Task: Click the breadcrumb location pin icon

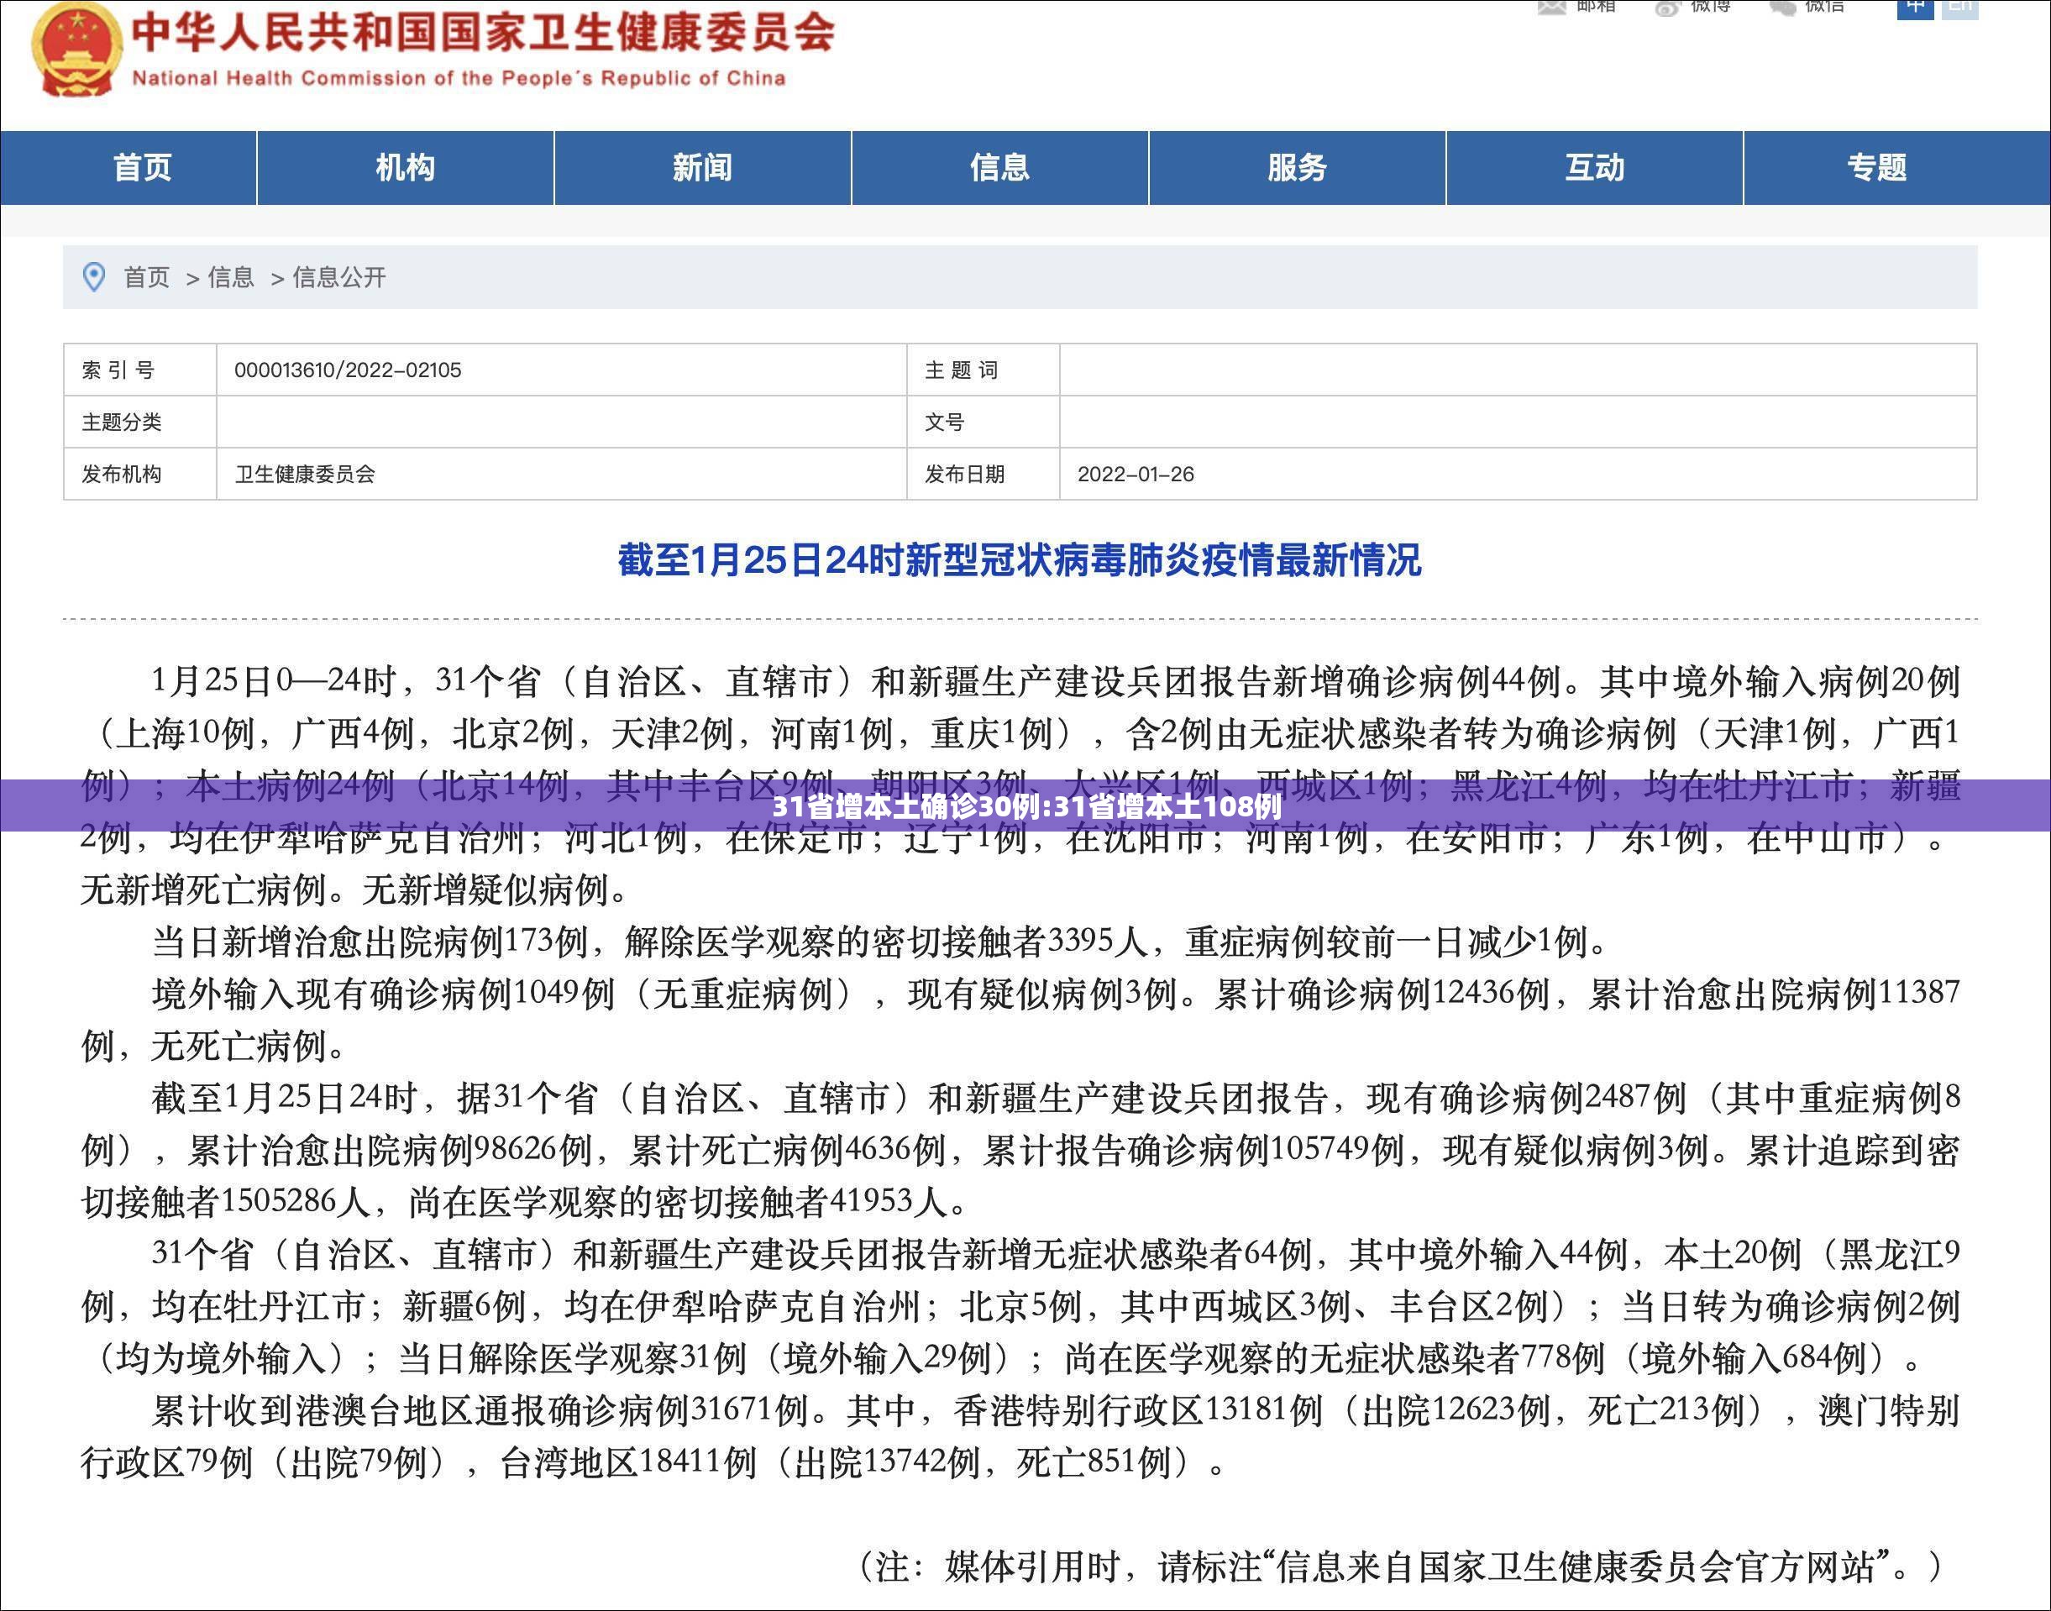Action: click(x=94, y=277)
